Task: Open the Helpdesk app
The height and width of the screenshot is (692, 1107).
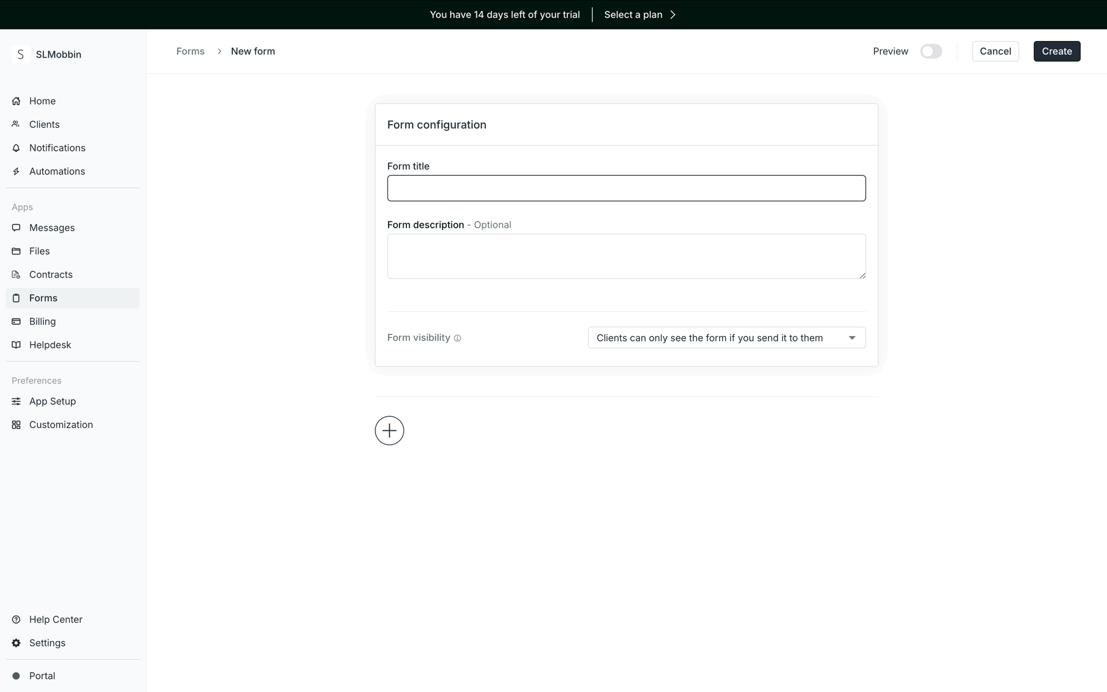Action: [73, 345]
